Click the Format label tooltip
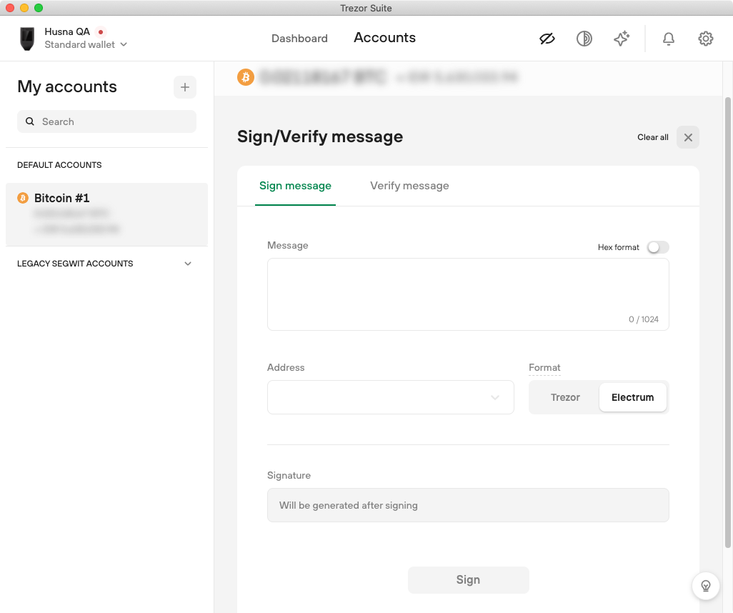The height and width of the screenshot is (613, 733). [544, 368]
